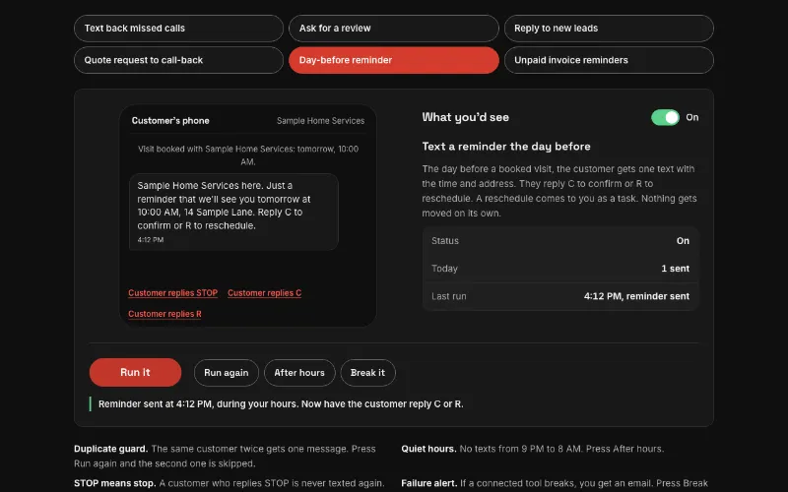Click the 4:12 PM message timestamp
The width and height of the screenshot is (788, 492).
click(151, 240)
